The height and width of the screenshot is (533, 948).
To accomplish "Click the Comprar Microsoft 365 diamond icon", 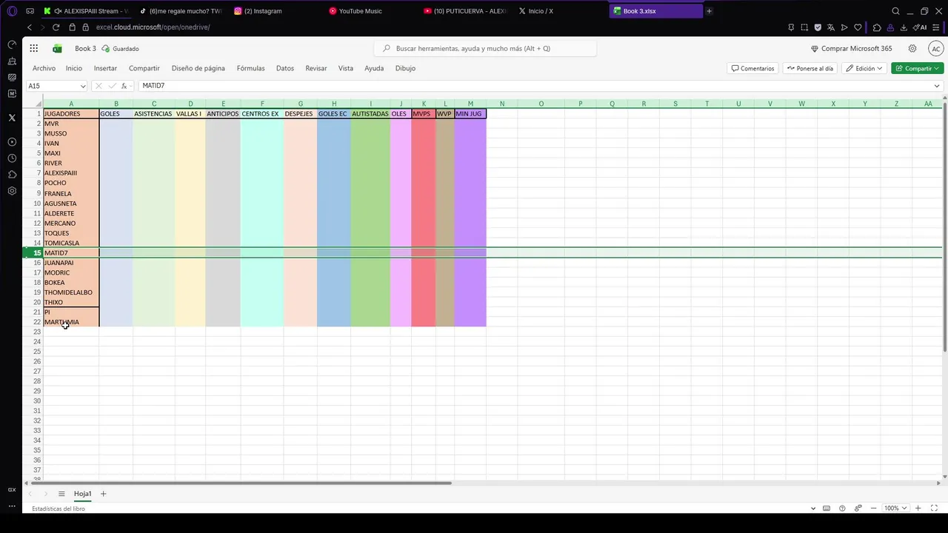I will (815, 49).
